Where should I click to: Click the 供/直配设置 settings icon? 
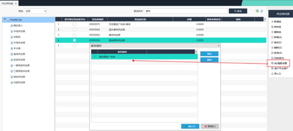pos(272,63)
